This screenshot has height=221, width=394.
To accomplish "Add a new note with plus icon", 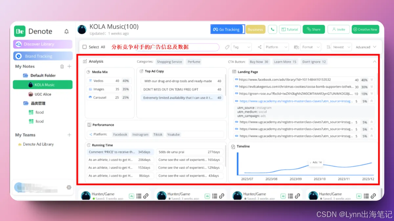I will coord(69,66).
